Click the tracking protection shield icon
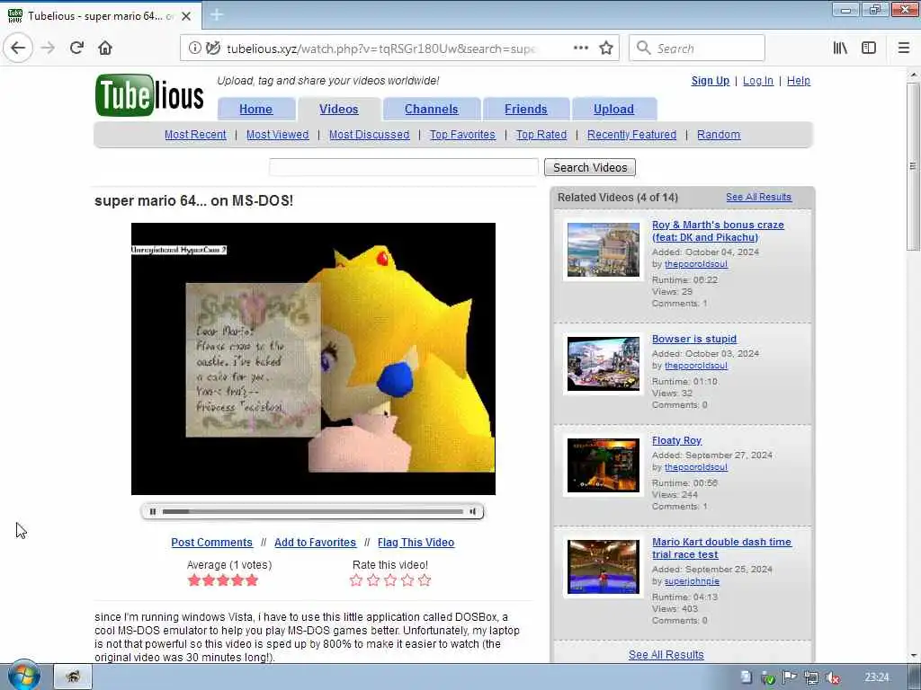 tap(213, 49)
